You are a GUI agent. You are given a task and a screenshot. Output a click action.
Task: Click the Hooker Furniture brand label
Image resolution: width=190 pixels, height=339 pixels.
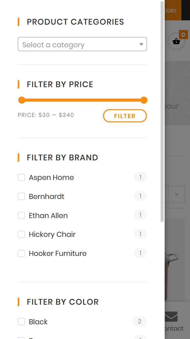pyautogui.click(x=58, y=253)
